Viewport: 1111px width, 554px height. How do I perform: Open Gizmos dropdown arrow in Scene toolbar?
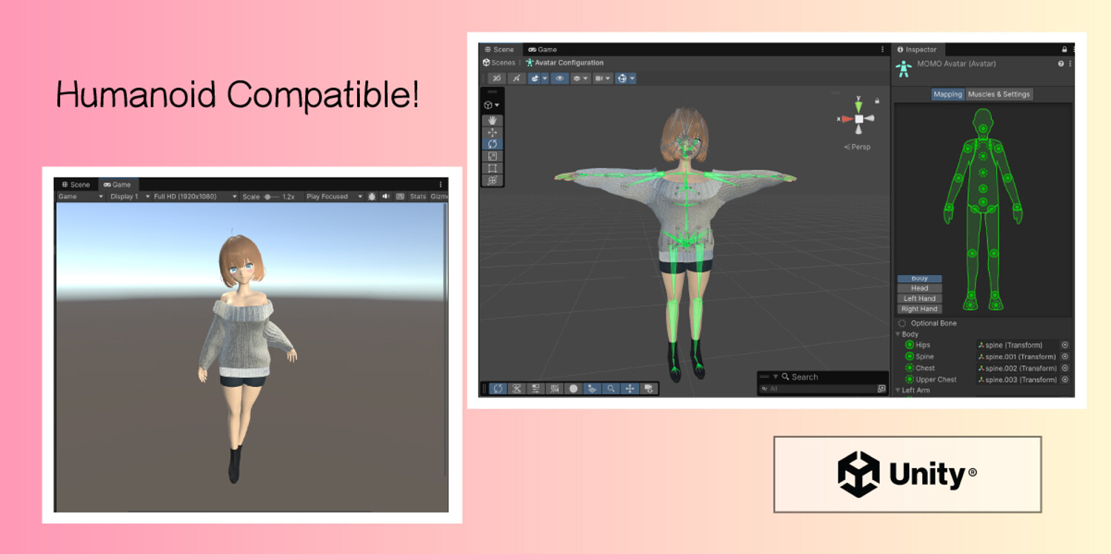pos(632,78)
